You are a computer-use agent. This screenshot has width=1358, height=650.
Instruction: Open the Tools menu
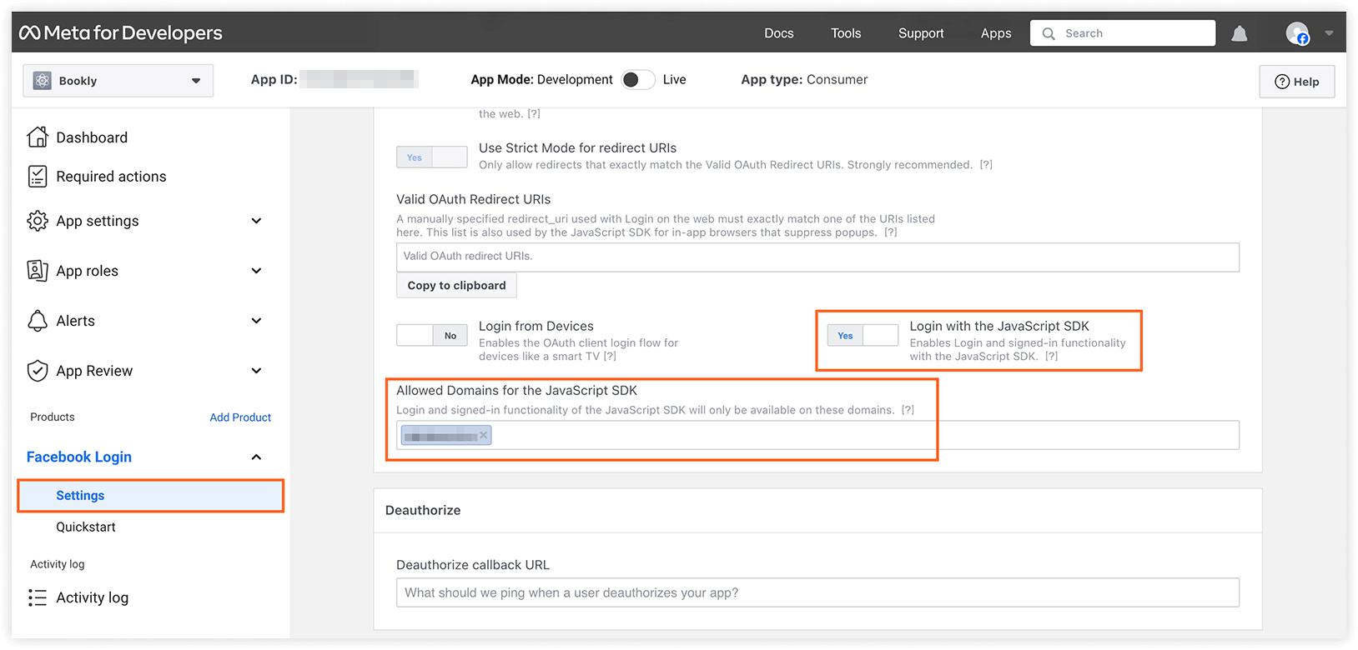846,33
